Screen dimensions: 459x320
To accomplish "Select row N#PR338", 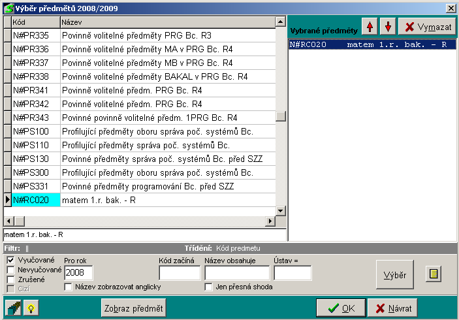I will pos(140,76).
